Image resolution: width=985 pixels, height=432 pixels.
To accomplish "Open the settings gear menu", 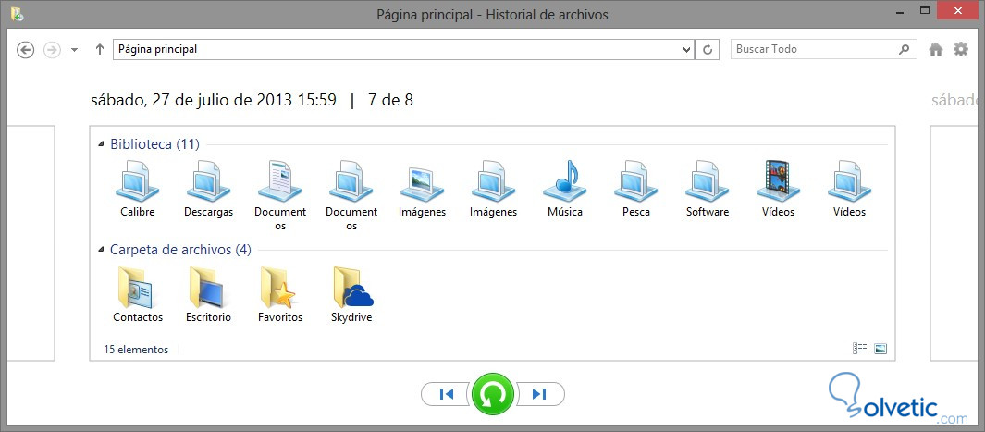I will pos(961,49).
